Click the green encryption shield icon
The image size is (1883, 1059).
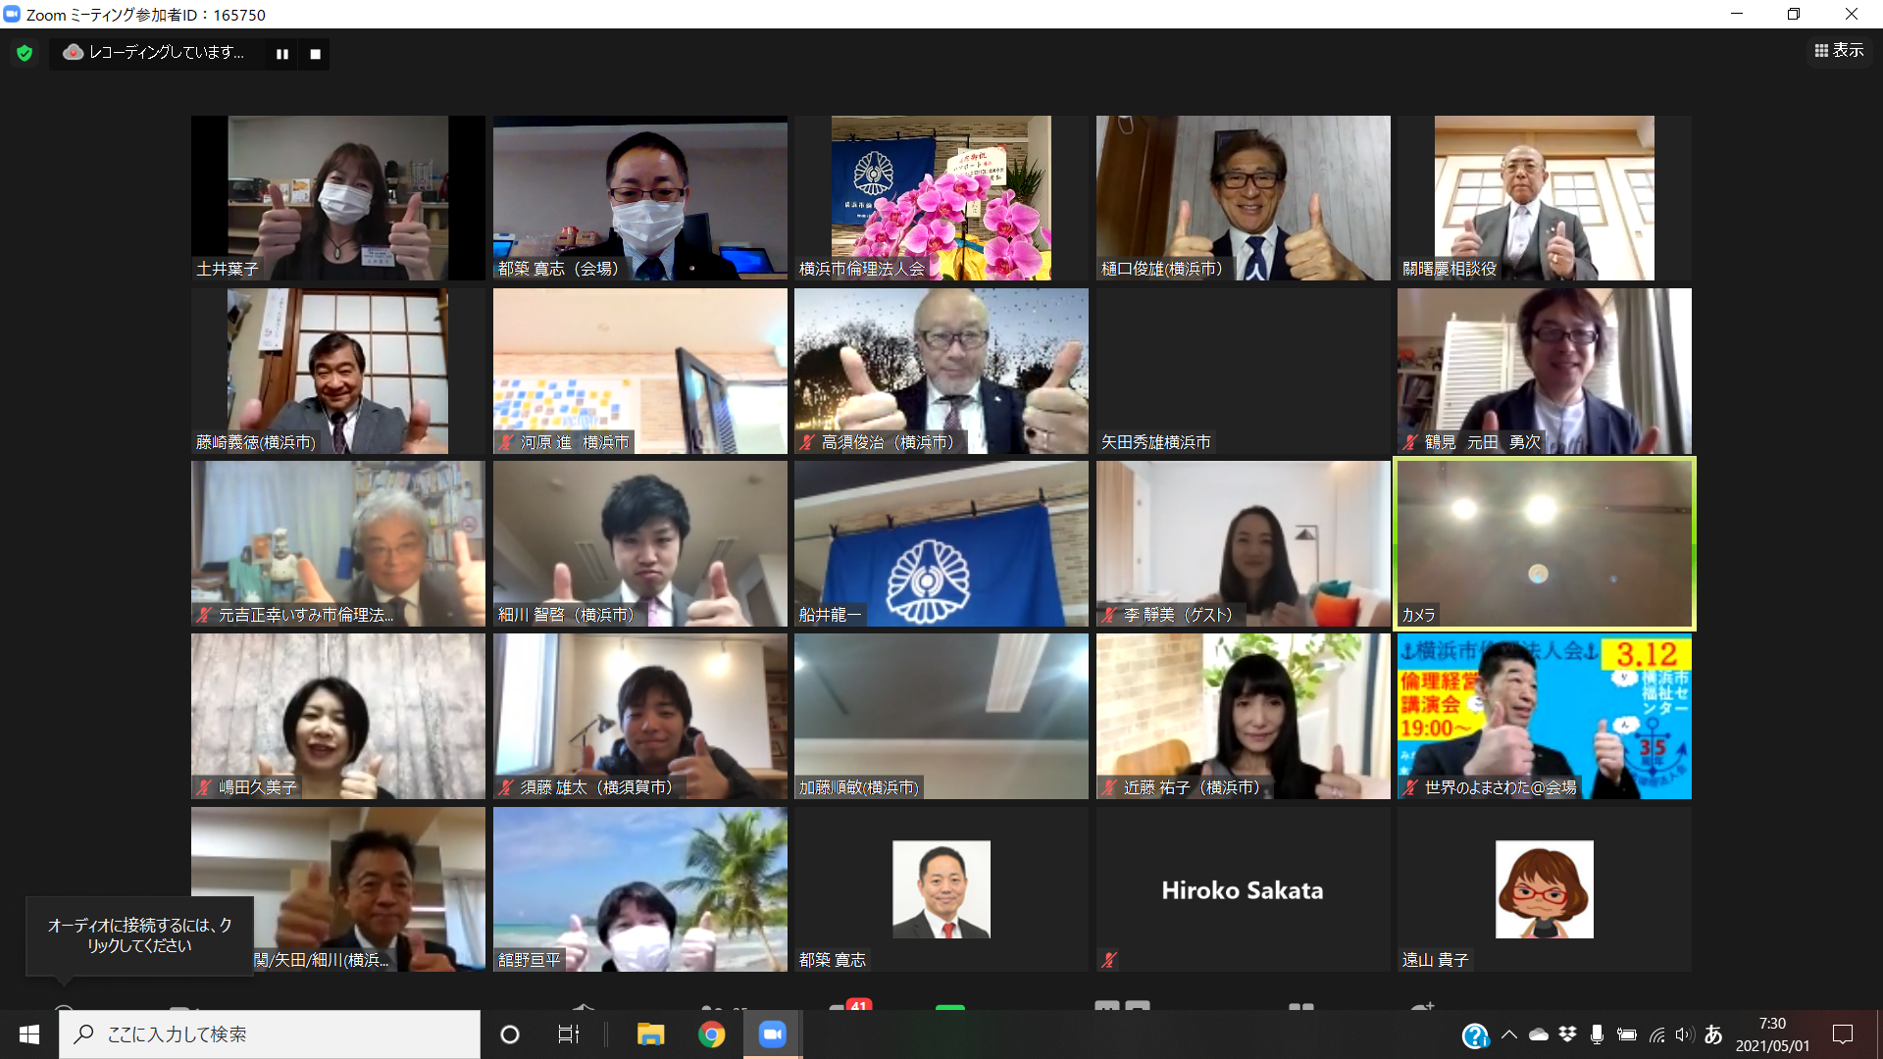coord(25,53)
